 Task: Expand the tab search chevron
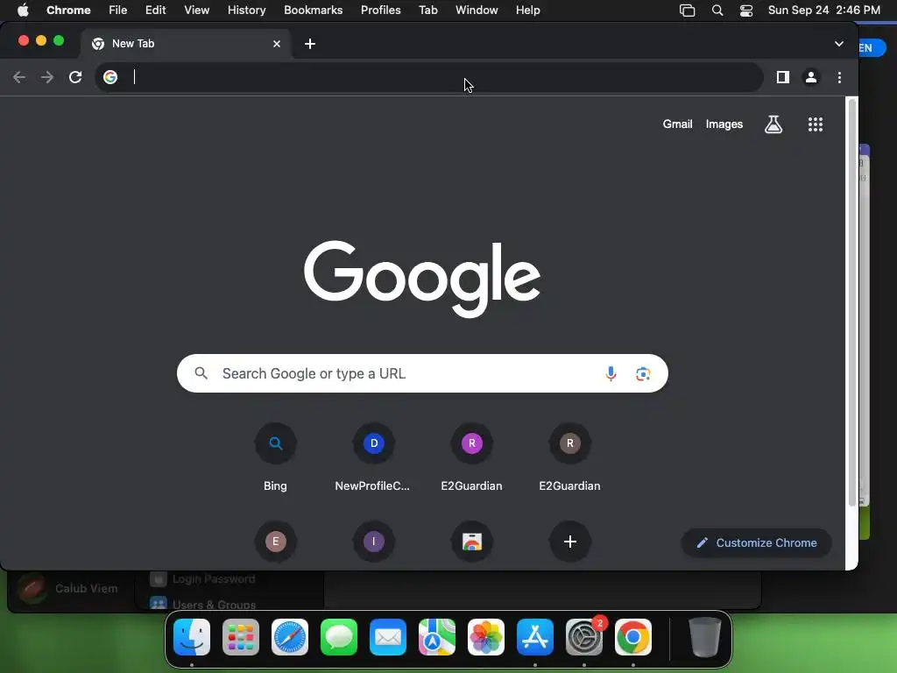(x=838, y=44)
